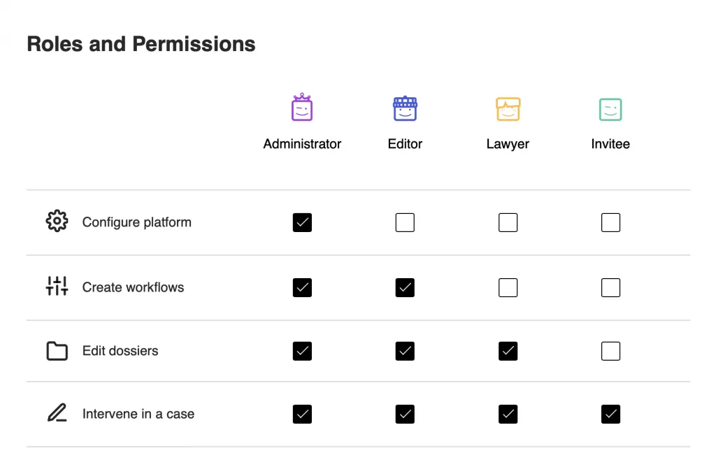The width and height of the screenshot is (716, 469).
Task: Click the folder icon beside Edit dossiers
Action: click(57, 351)
